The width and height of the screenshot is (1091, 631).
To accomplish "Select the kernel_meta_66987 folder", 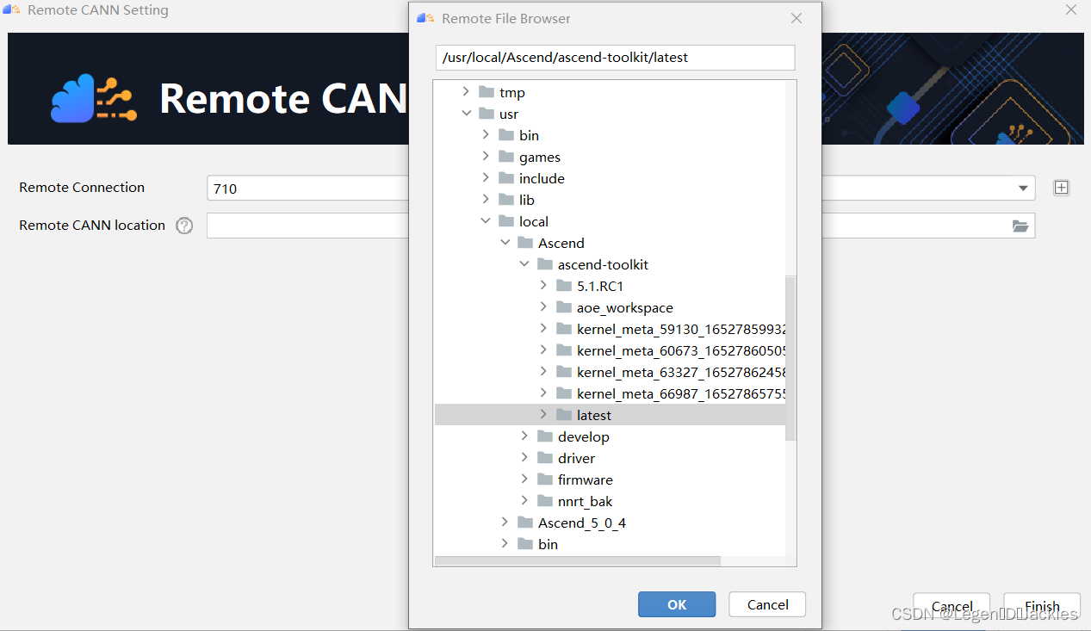I will [681, 393].
